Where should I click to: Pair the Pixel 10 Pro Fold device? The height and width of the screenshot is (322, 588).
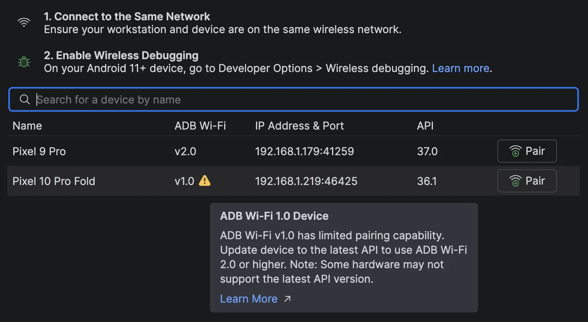527,181
